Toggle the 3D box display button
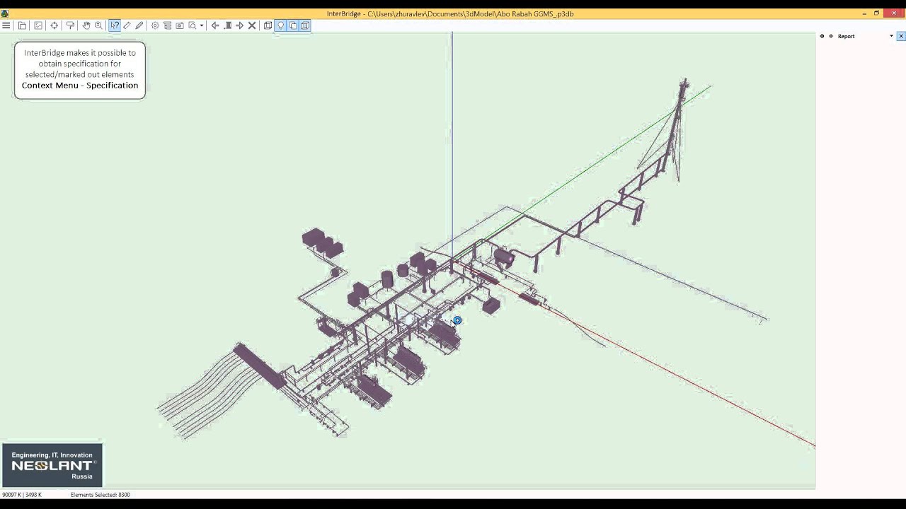 (x=305, y=25)
